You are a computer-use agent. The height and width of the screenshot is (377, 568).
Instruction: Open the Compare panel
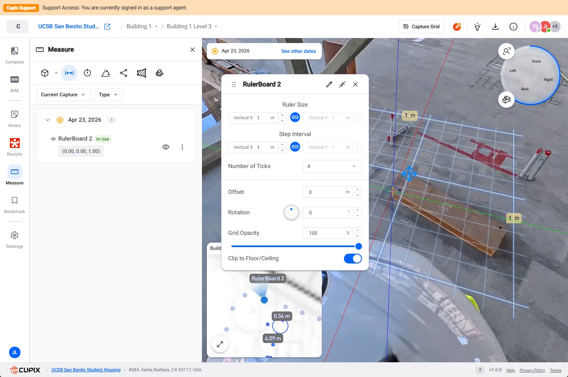pyautogui.click(x=14, y=55)
